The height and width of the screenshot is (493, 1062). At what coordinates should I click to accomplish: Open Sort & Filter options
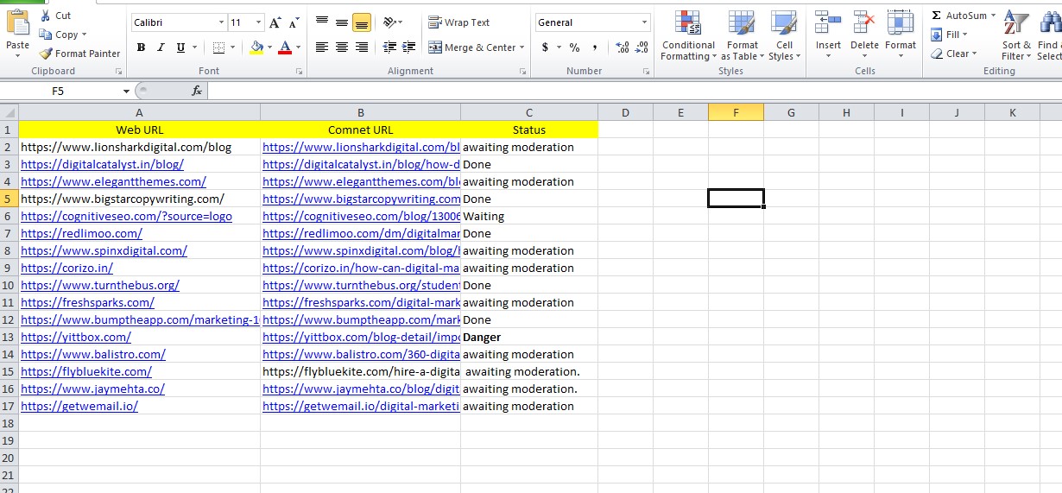[1017, 36]
